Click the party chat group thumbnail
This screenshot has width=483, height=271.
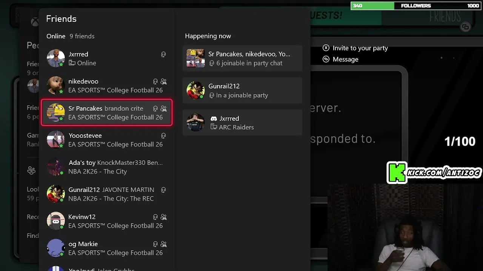(x=195, y=58)
